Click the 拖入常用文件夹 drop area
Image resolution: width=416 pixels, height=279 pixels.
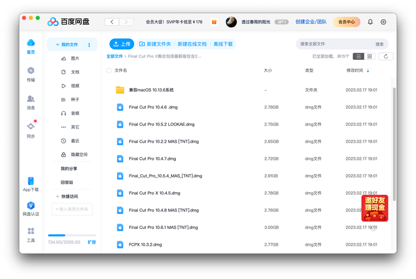point(72,209)
